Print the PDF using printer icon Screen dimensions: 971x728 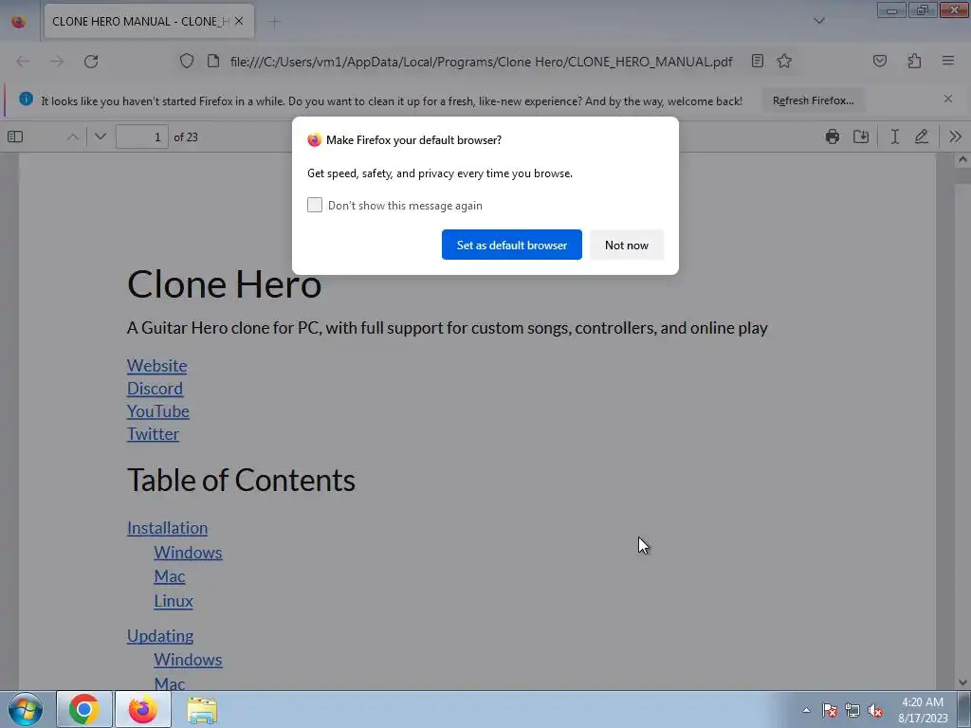[833, 136]
